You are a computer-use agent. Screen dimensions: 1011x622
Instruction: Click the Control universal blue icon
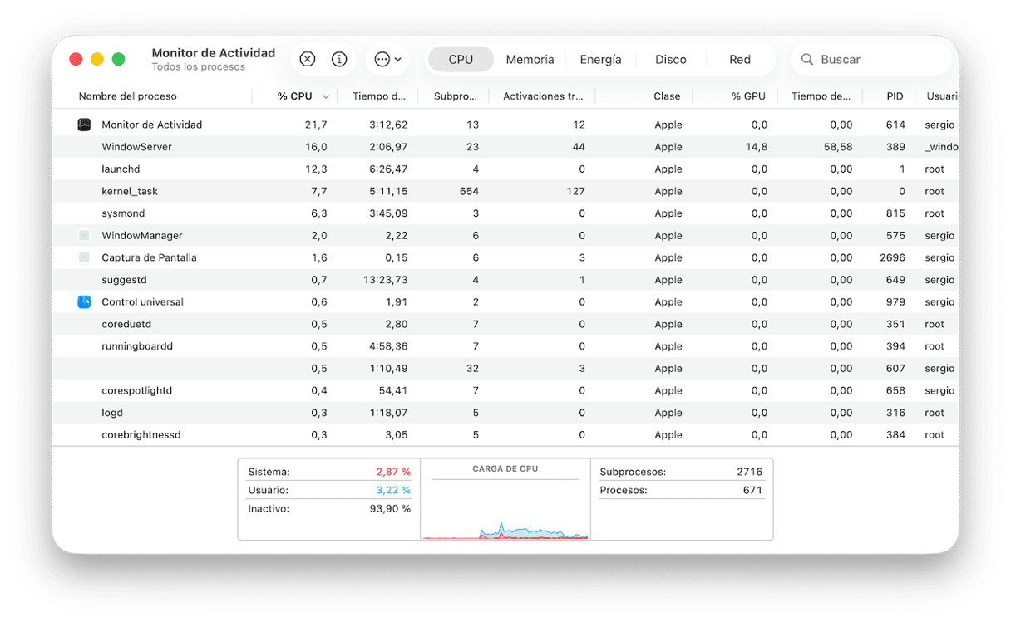click(x=84, y=302)
